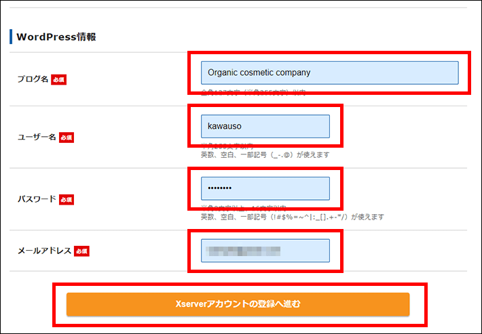
Task: Select the masked password input field
Action: point(265,188)
